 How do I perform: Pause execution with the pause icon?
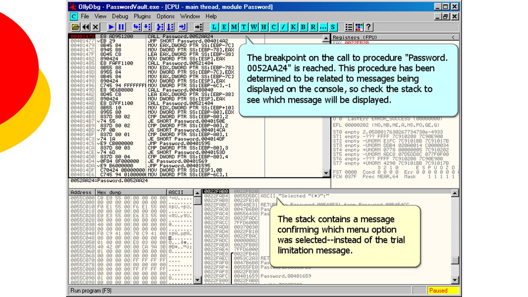(x=121, y=27)
